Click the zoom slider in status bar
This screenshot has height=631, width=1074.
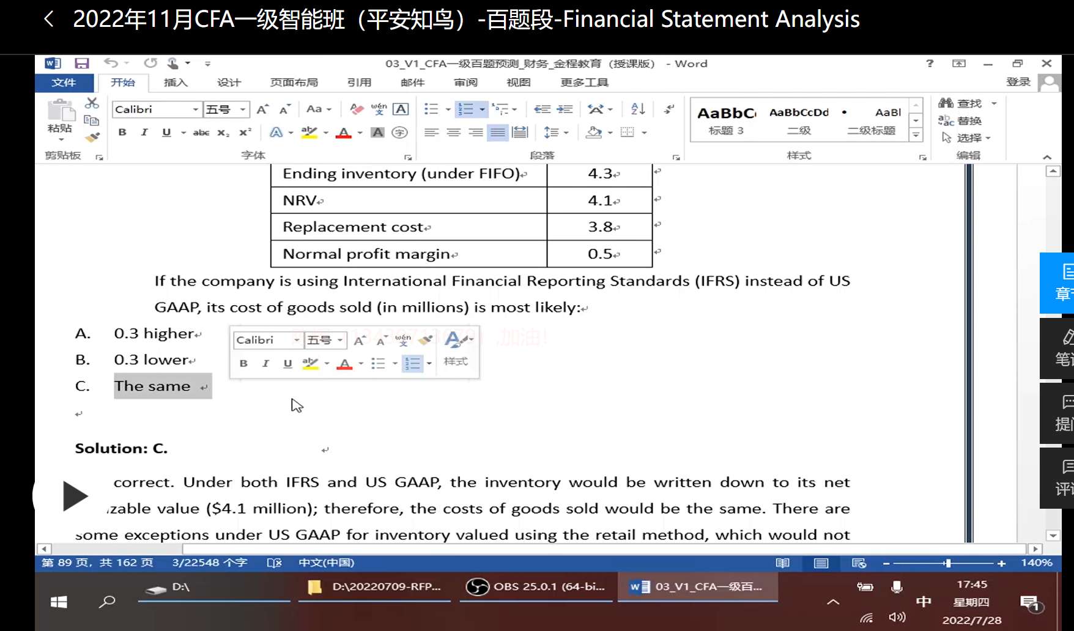(x=947, y=563)
